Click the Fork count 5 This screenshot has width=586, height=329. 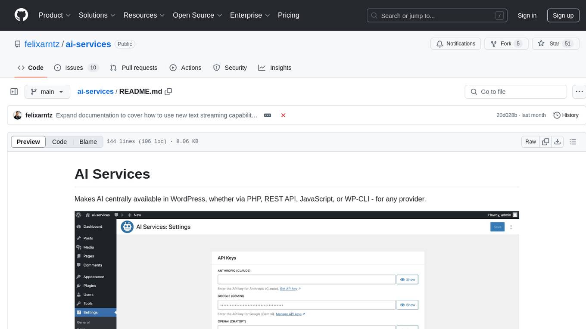pos(518,43)
